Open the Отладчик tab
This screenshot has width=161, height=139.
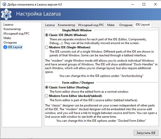(x=126, y=25)
